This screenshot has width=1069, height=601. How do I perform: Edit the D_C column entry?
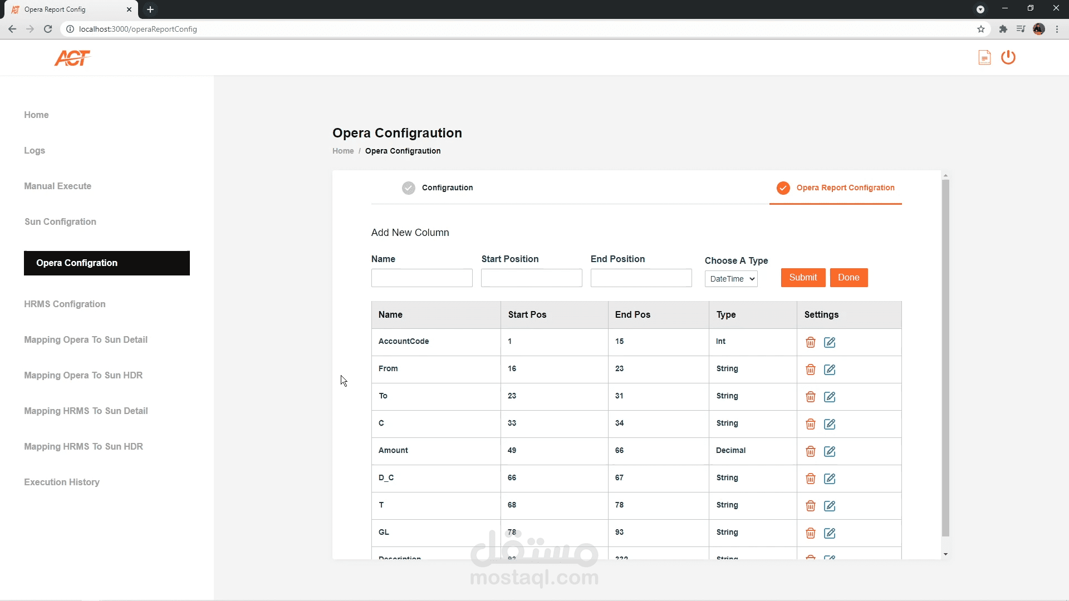(830, 479)
